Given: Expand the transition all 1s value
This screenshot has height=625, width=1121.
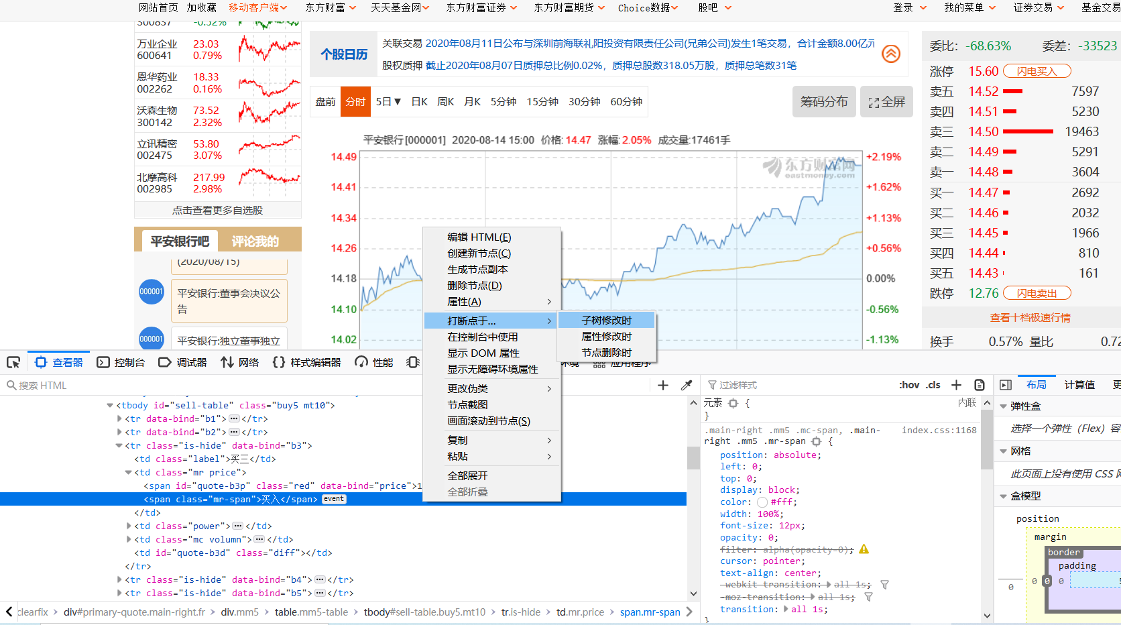Looking at the screenshot, I should pyautogui.click(x=785, y=610).
